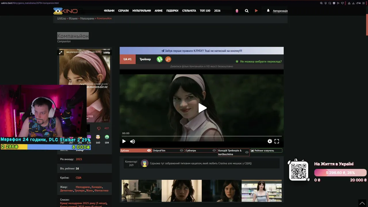The height and width of the screenshot is (207, 368).
Task: Click the Фантастика genre link
Action: [x=101, y=191]
